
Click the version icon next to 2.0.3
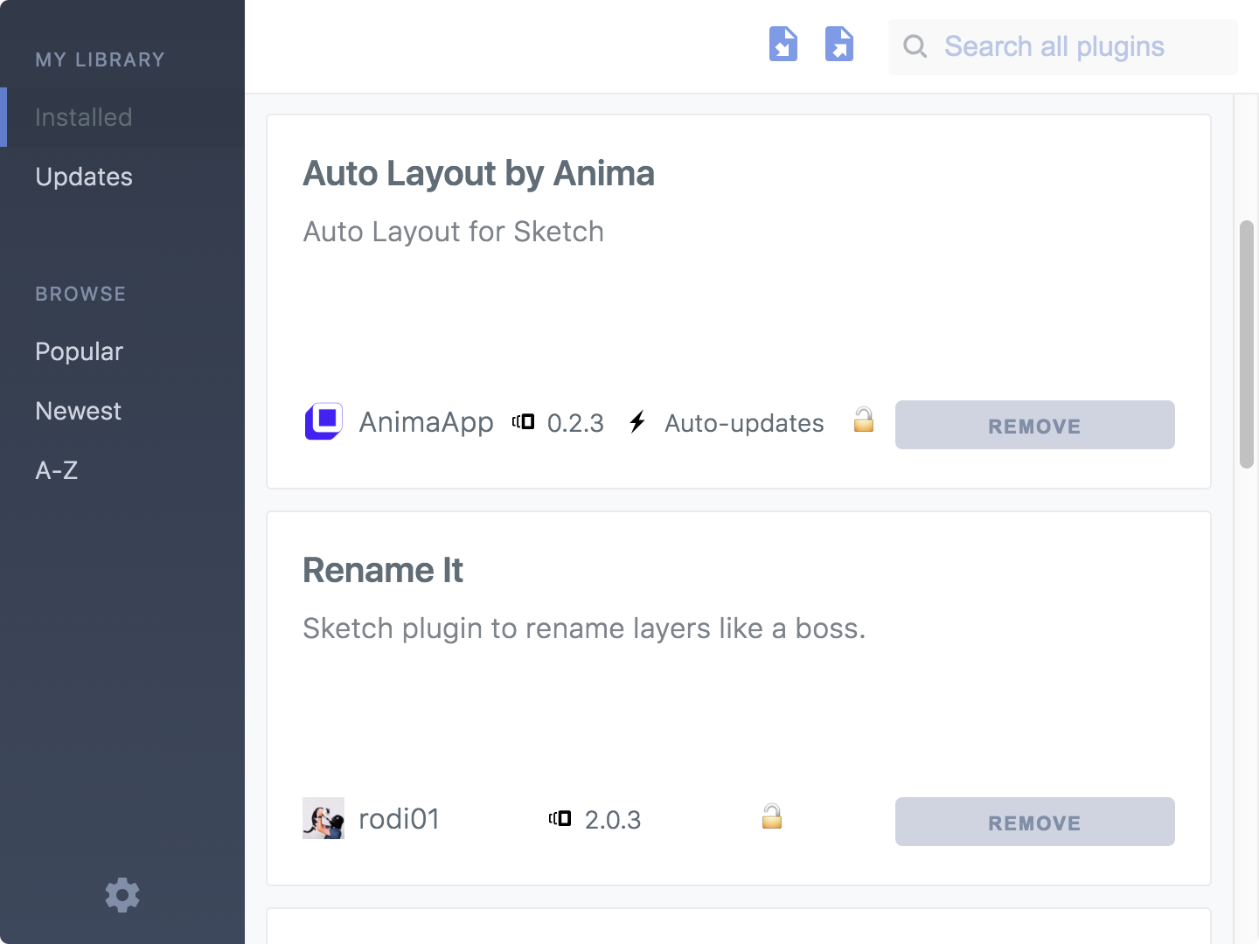click(x=560, y=819)
